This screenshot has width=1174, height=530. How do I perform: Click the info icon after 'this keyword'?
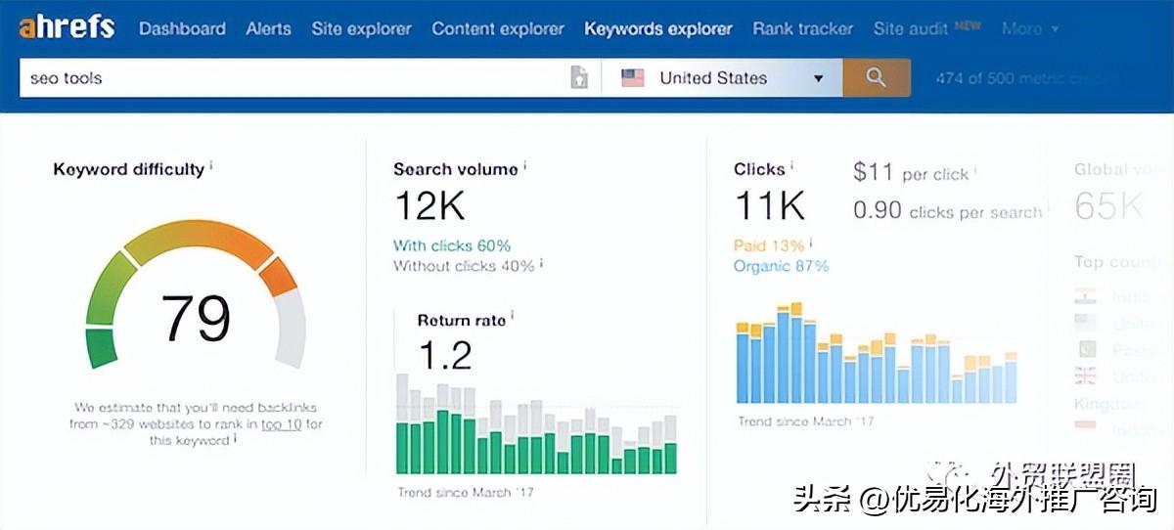(x=237, y=439)
